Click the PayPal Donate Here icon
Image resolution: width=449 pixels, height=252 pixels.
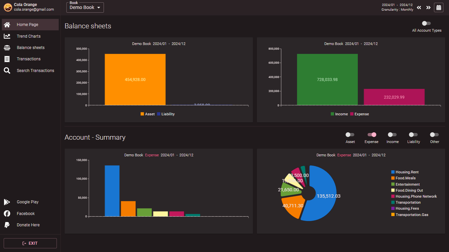tap(7, 225)
